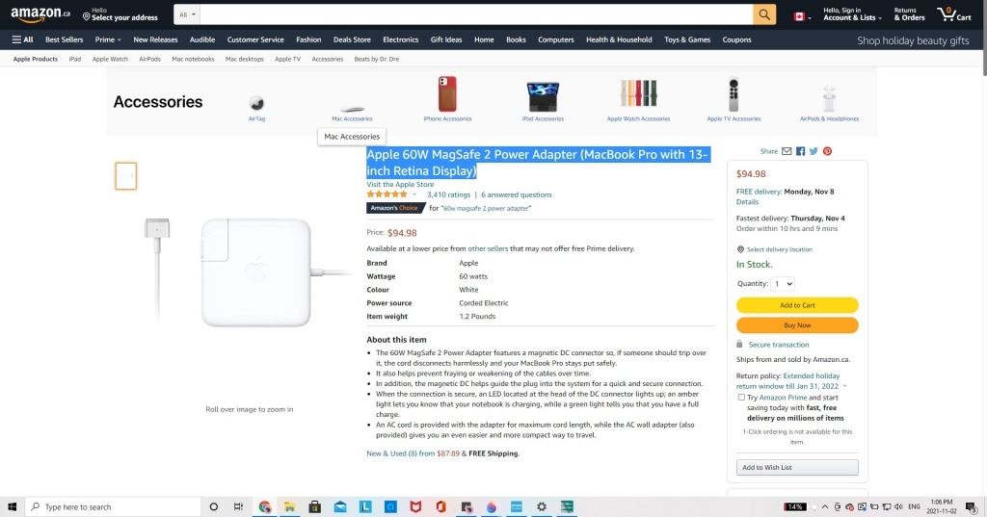Click the Buy Now button

[797, 325]
